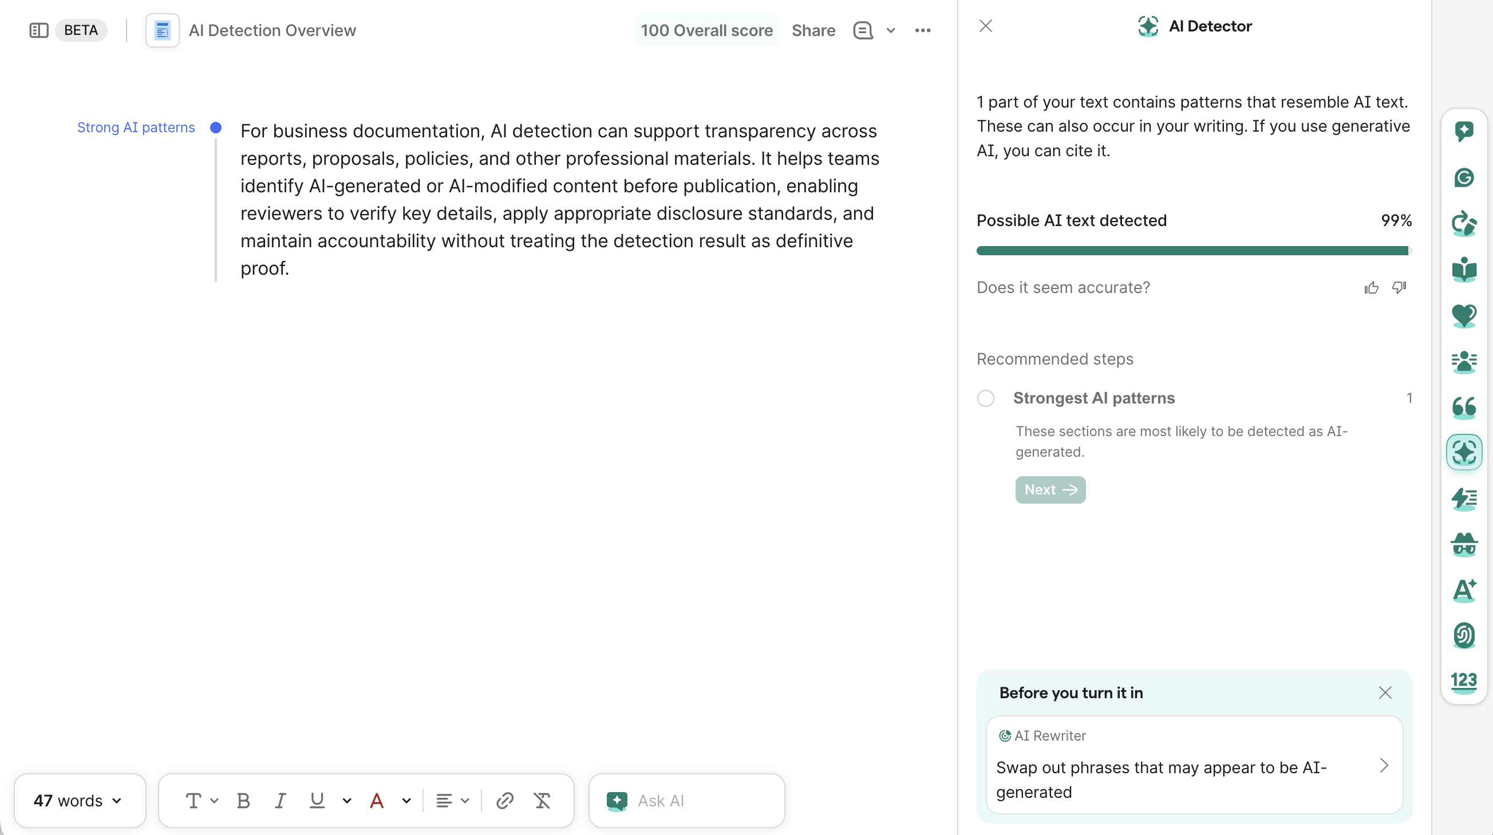This screenshot has width=1493, height=835.
Task: Apply the red text color A
Action: click(x=377, y=801)
